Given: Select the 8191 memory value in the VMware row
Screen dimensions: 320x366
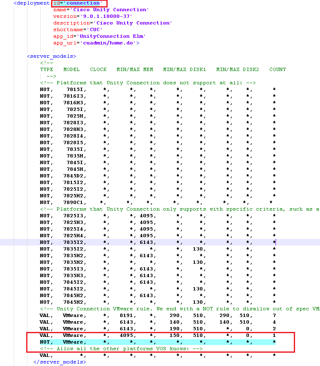Looking at the screenshot, I should [x=126, y=316].
